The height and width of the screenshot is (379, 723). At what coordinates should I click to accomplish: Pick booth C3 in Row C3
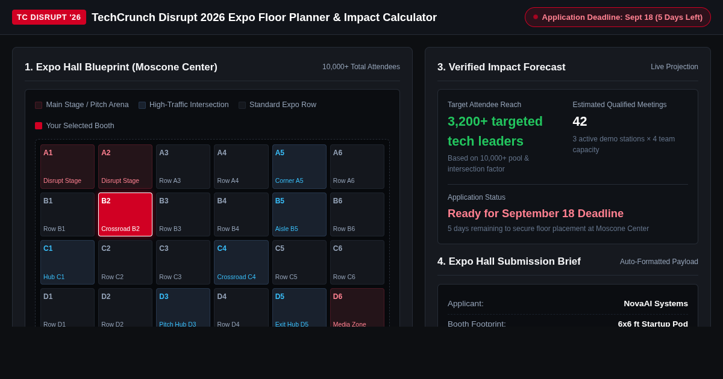pyautogui.click(x=183, y=262)
